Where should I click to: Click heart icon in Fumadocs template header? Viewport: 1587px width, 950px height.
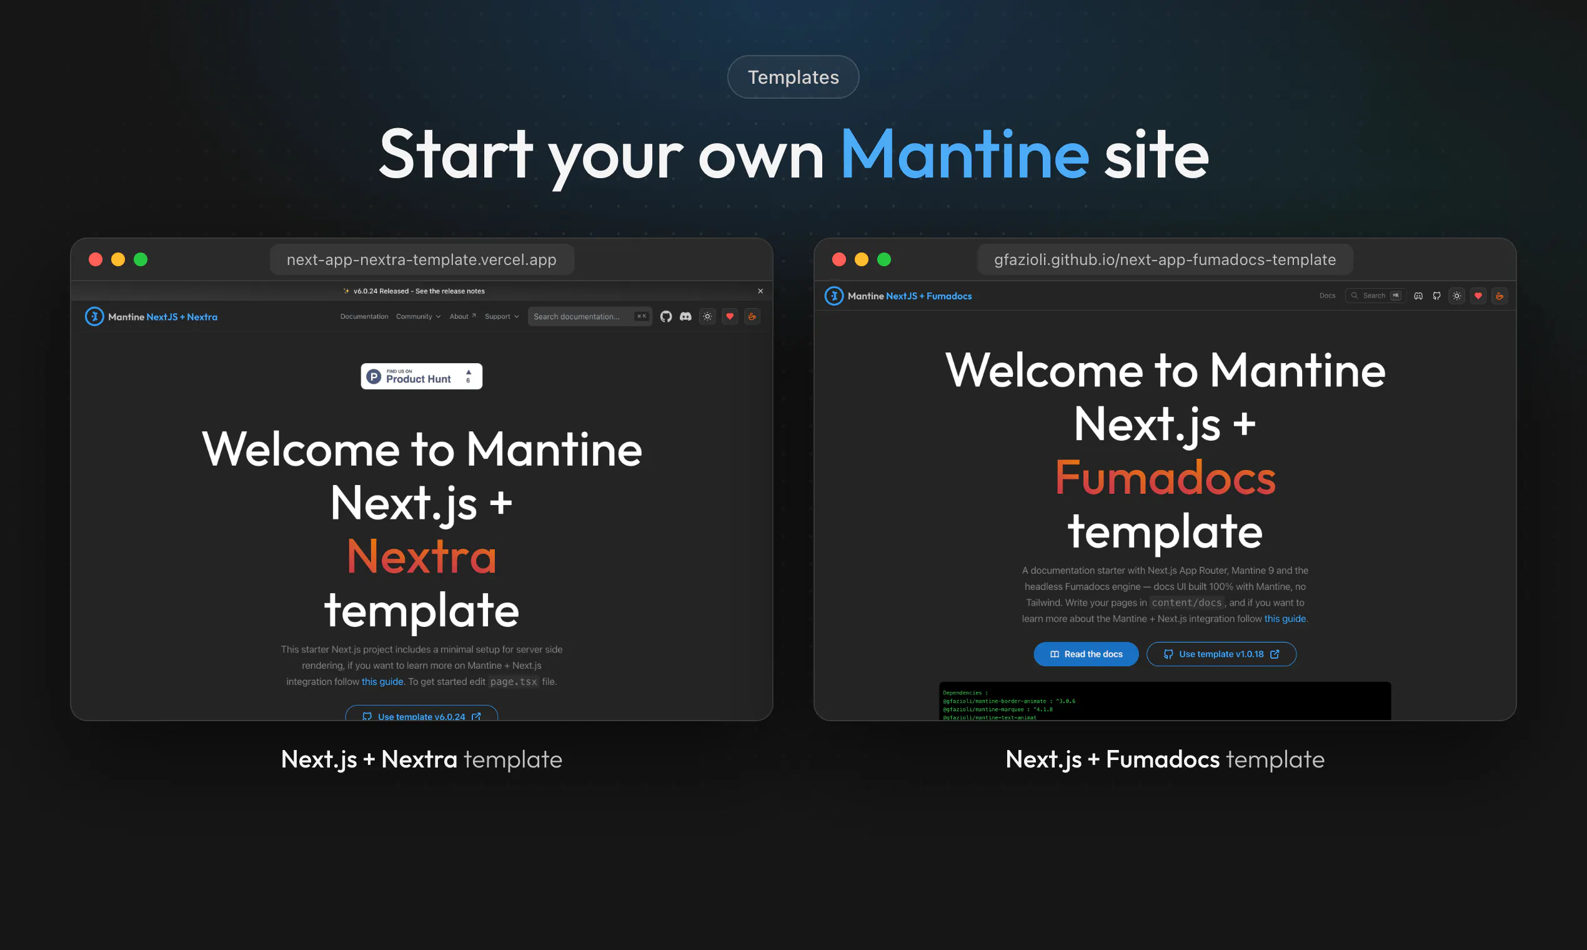pos(1478,296)
